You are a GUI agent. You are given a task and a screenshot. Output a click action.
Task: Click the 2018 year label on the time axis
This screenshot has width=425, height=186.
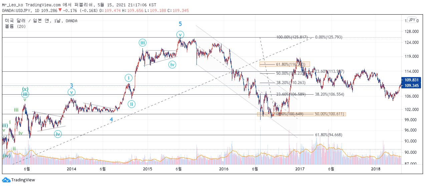pyautogui.click(x=376, y=169)
